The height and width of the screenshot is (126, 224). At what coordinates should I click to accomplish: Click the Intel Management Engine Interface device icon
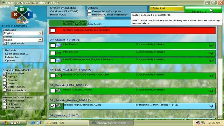pos(59,61)
